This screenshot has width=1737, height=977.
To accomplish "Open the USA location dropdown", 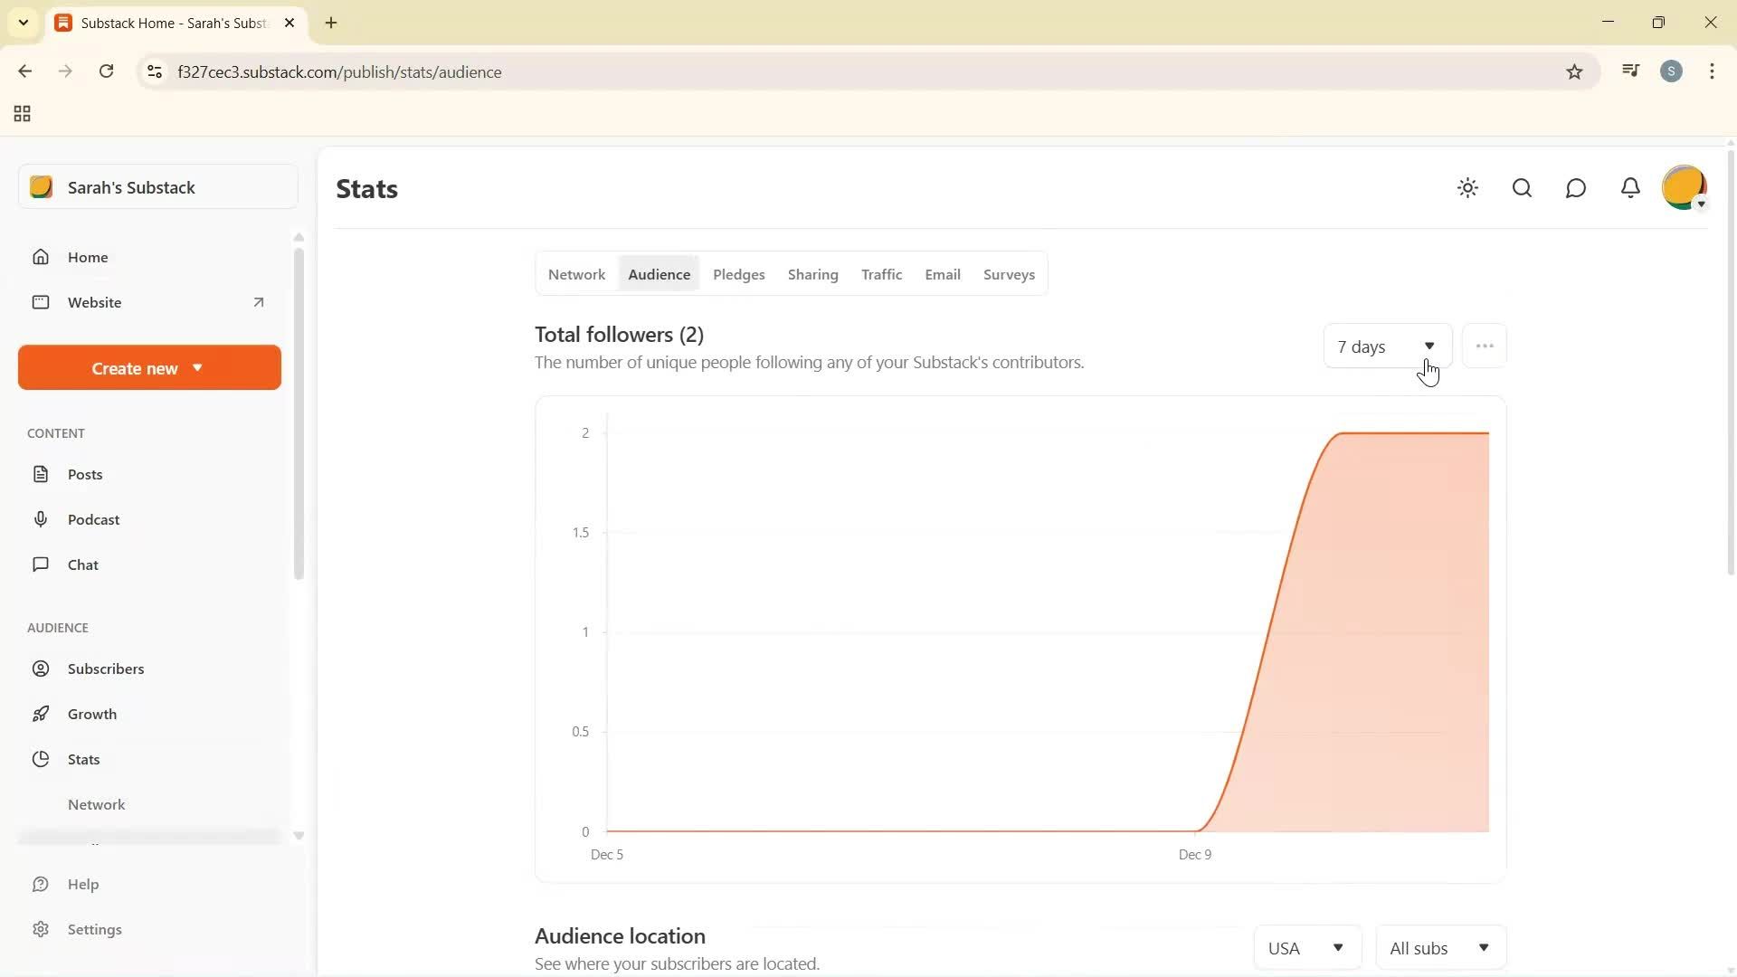I will (1307, 947).
